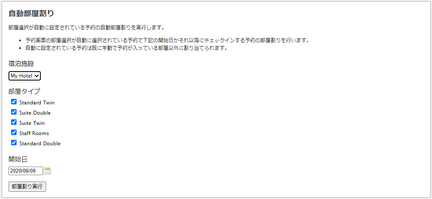
Task: Toggle the Standard Double checkbox
Action: click(x=14, y=143)
